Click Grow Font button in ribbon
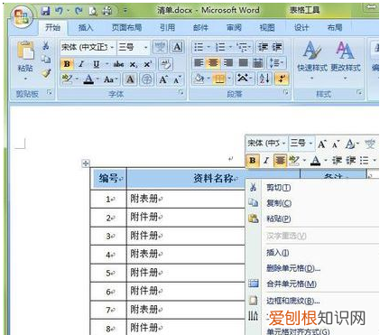This screenshot has width=389, height=335. tap(163, 79)
